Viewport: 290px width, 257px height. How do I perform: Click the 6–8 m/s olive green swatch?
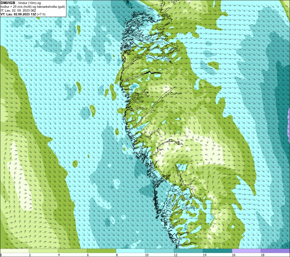click(x=101, y=251)
